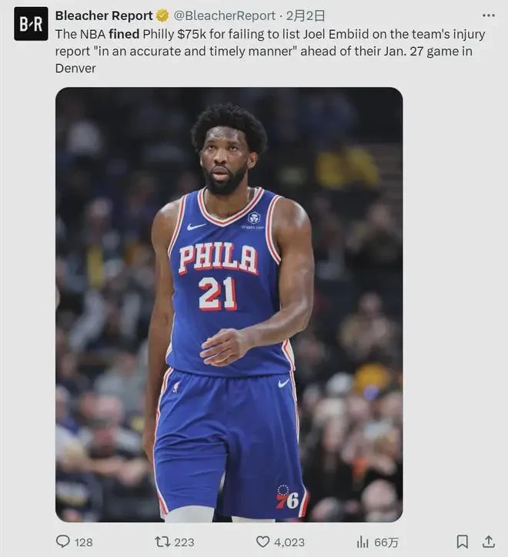
Task: Open the @BleacherReport handle link
Action: [x=224, y=15]
